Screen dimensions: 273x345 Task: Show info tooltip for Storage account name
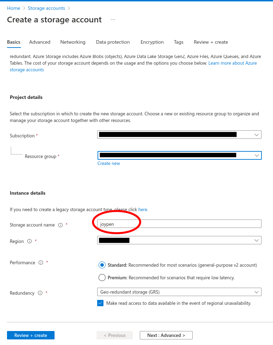(x=60, y=225)
